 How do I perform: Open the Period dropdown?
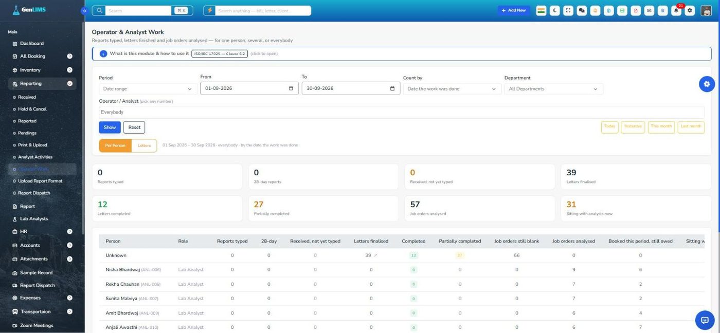pos(147,89)
